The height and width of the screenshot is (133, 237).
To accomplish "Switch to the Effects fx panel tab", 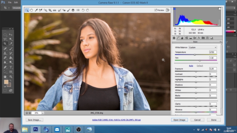I will point(199,38).
